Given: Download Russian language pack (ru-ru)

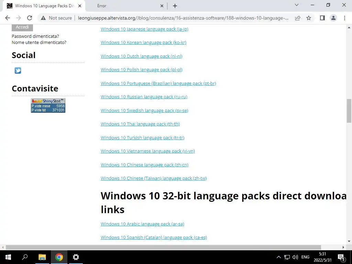Looking at the screenshot, I should 144,97.
